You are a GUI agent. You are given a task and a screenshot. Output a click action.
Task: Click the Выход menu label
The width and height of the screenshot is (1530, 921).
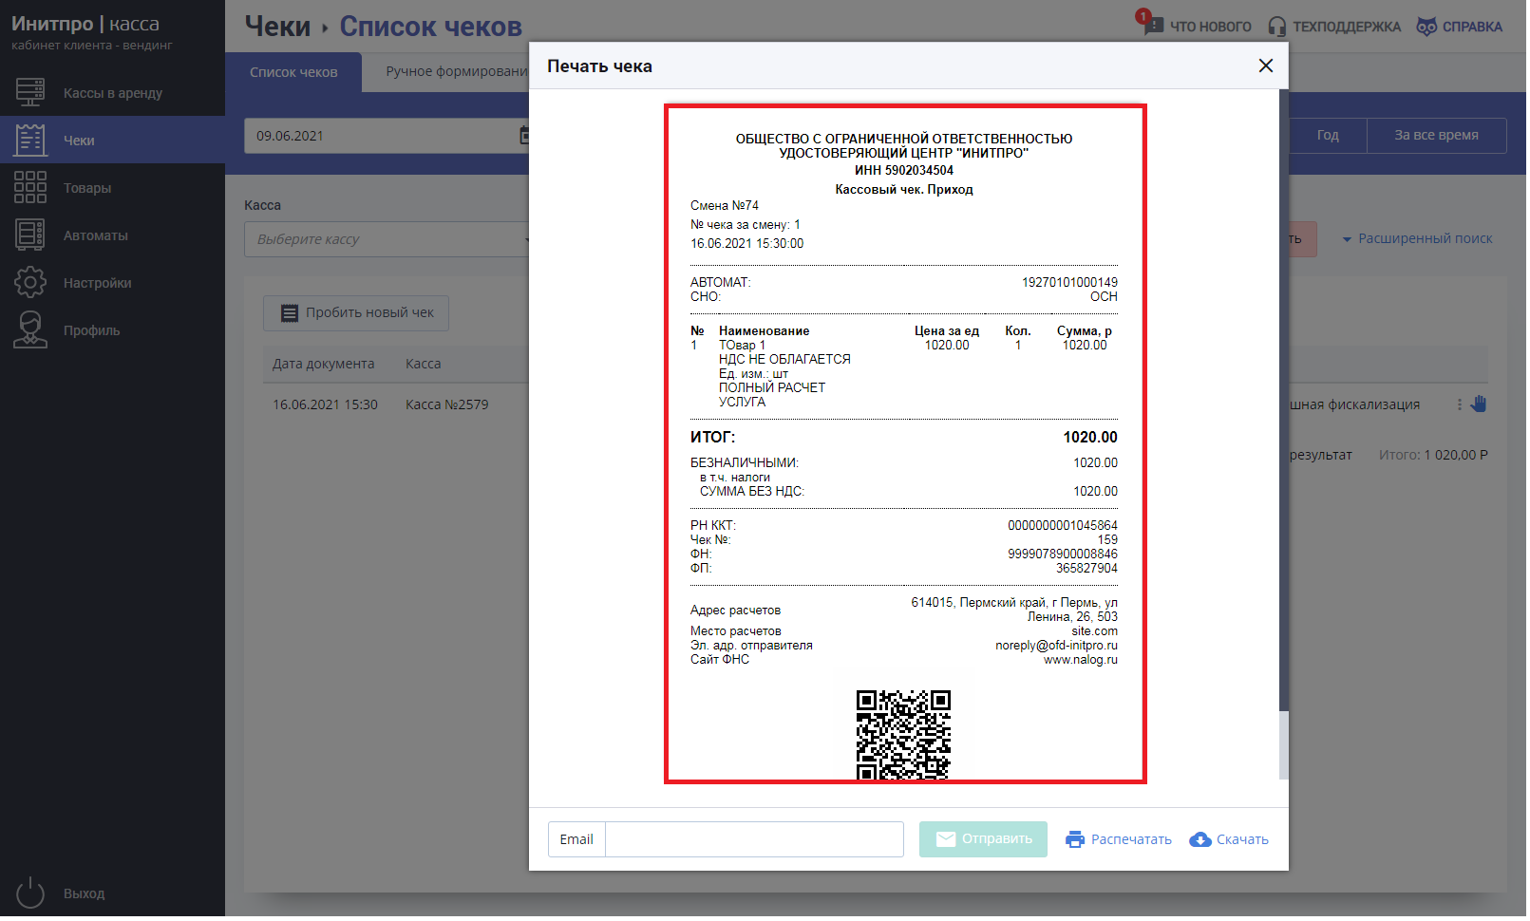pos(85,893)
